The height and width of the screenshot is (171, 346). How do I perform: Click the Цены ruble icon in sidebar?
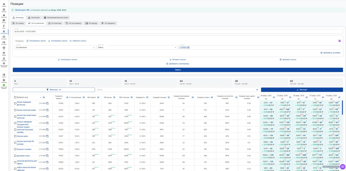[4, 26]
